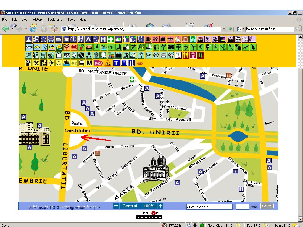Select the painter's palette art icon
This screenshot has height=227, width=303.
[178, 39]
